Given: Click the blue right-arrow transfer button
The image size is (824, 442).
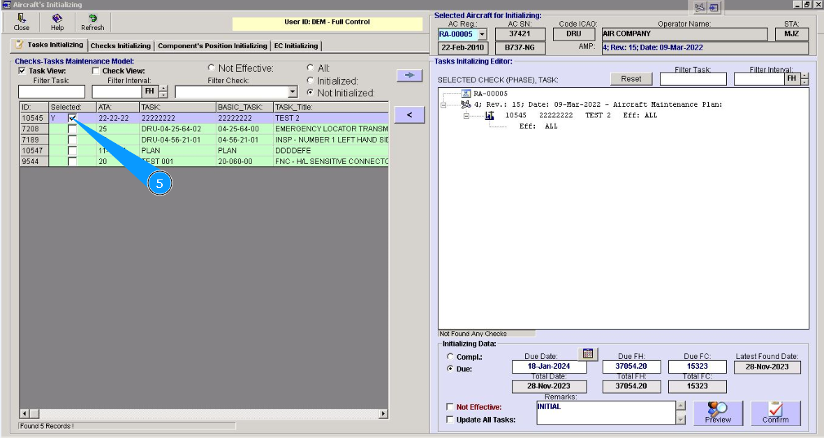Looking at the screenshot, I should [409, 75].
